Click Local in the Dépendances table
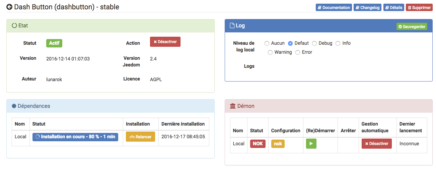This screenshot has height=175, width=436. (20, 137)
